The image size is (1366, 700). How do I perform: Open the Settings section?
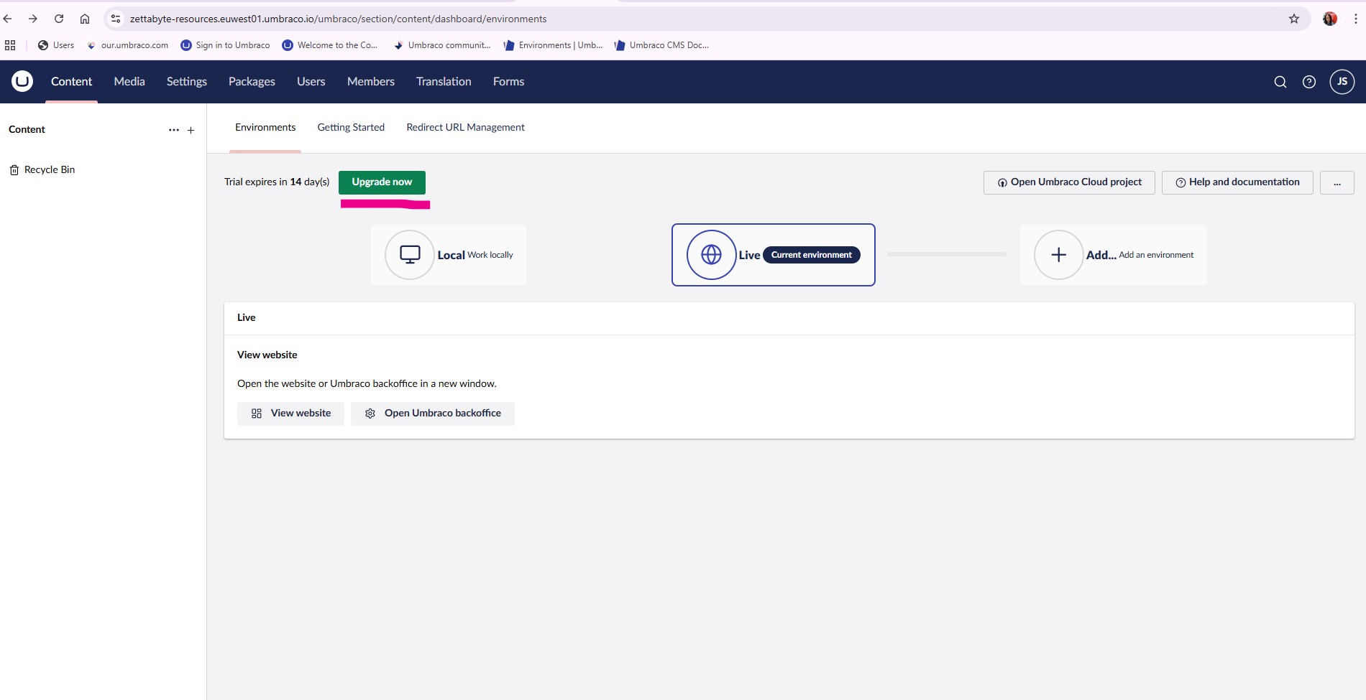point(187,82)
